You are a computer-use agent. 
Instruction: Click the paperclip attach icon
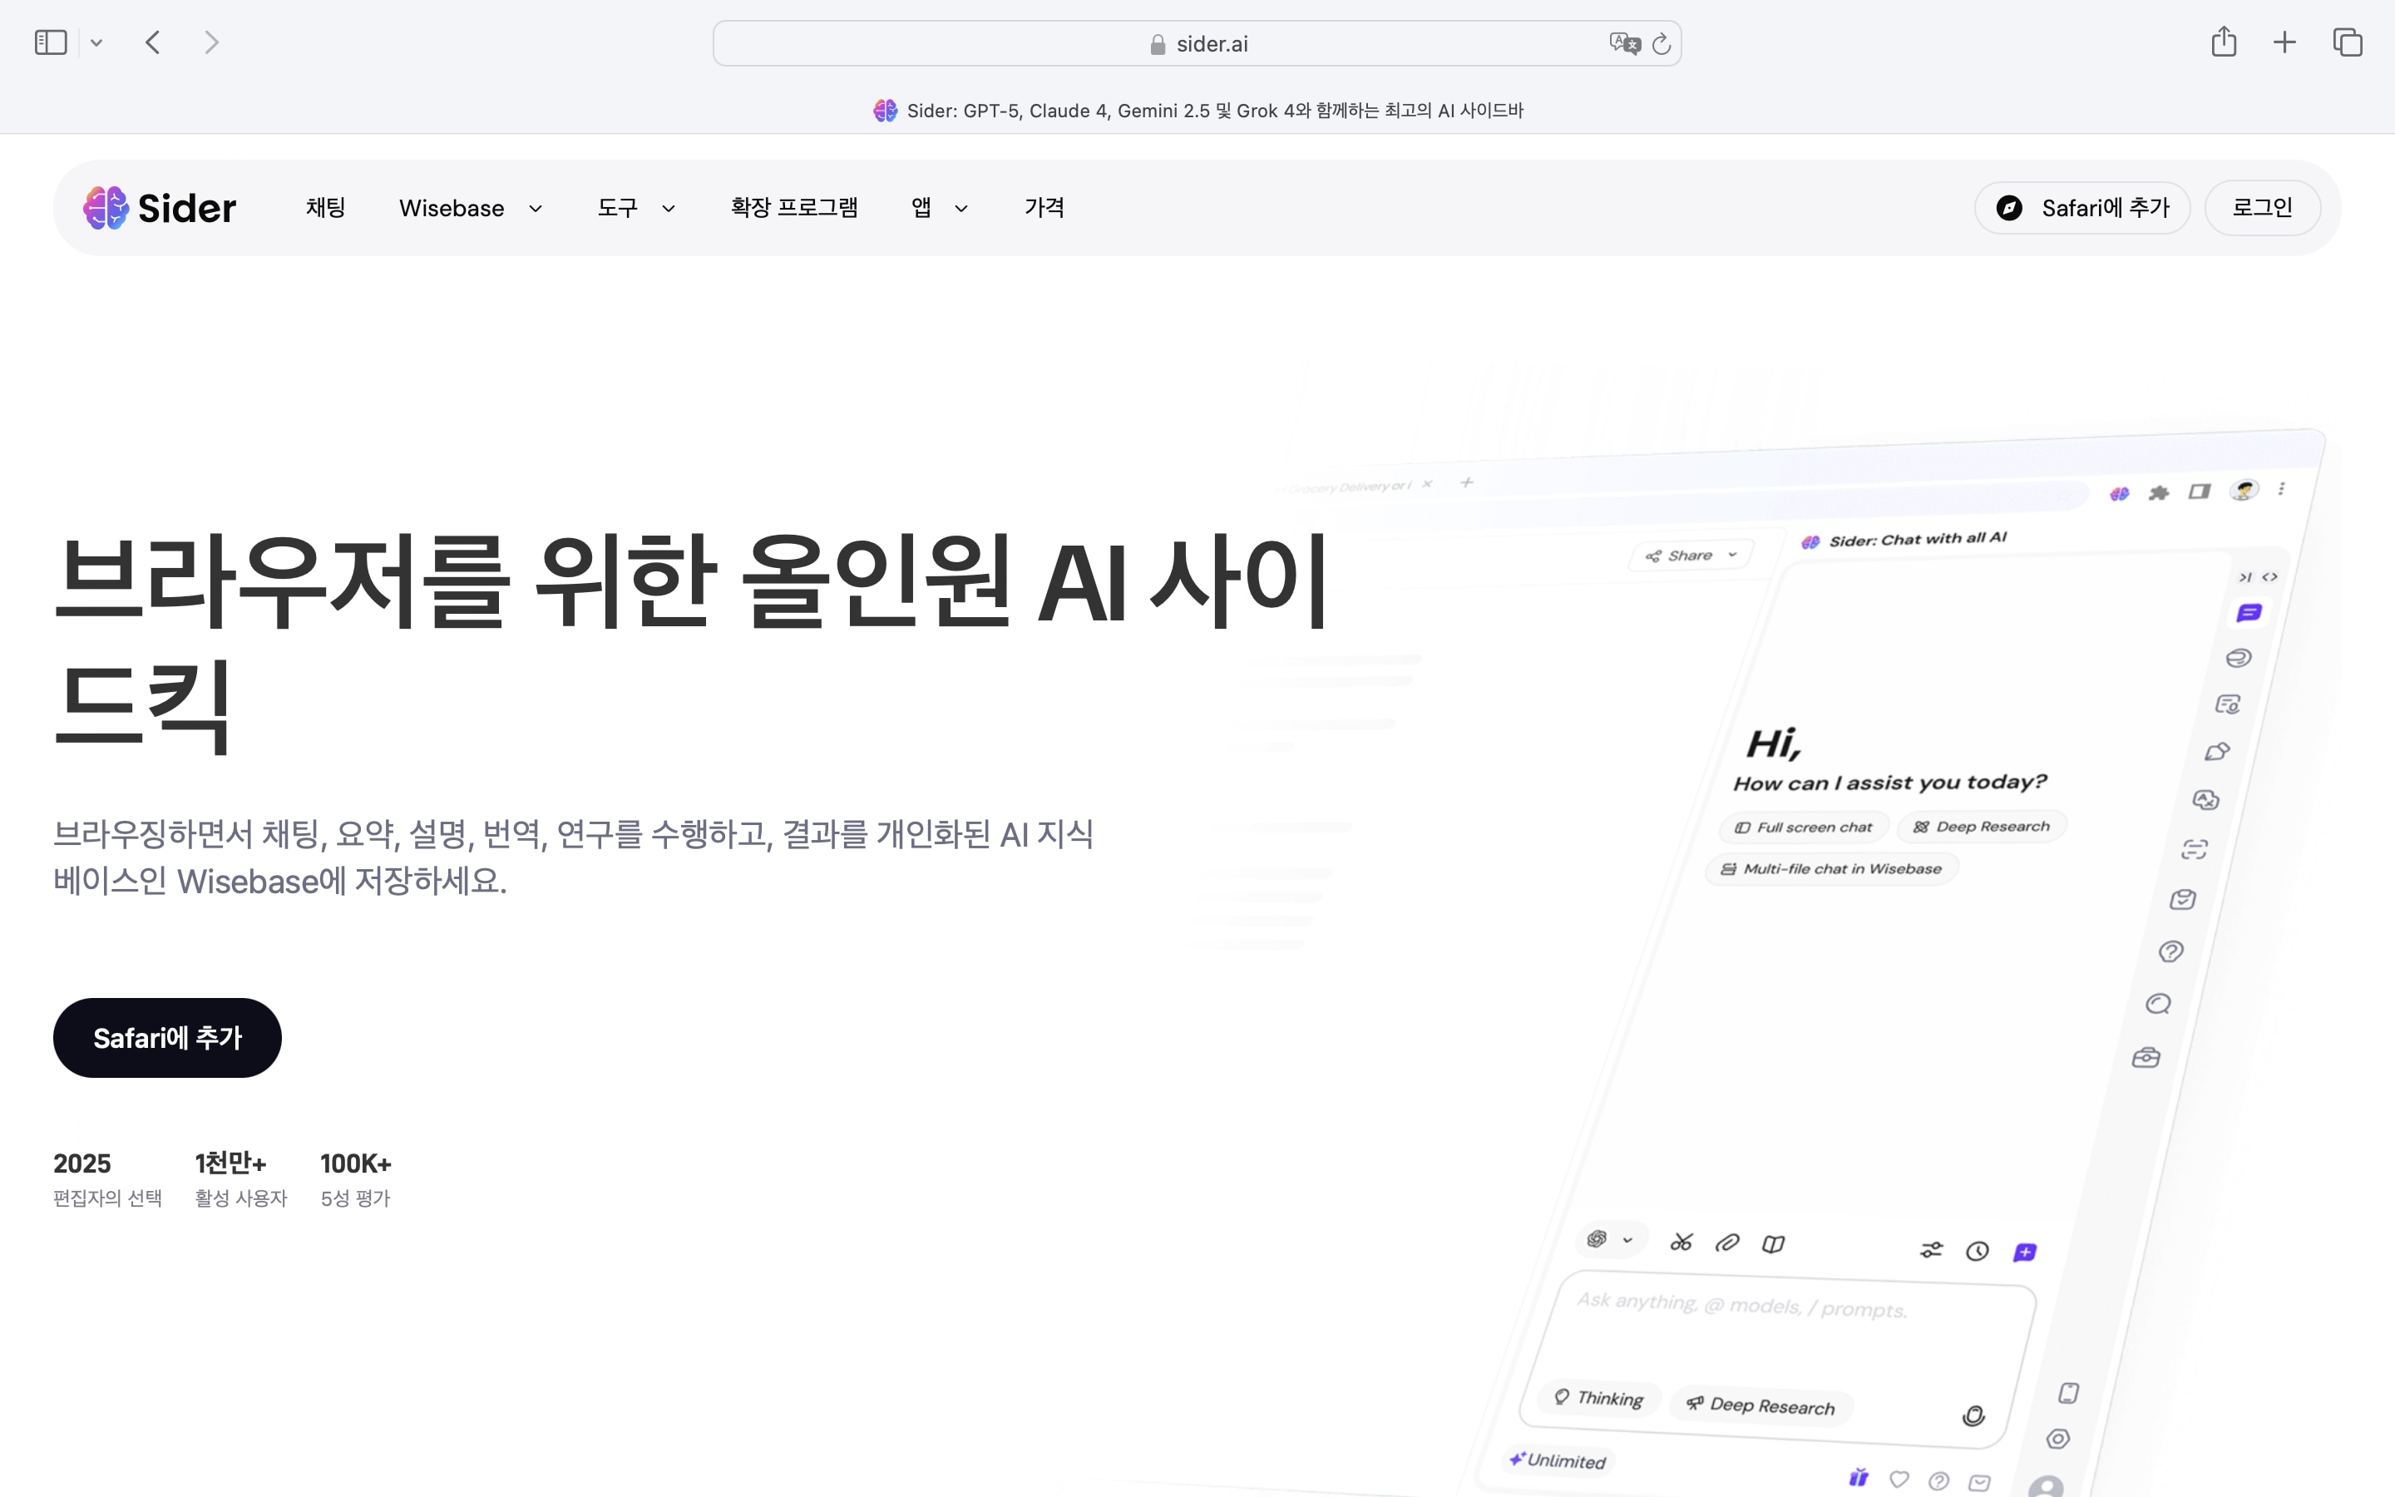pyautogui.click(x=1727, y=1243)
